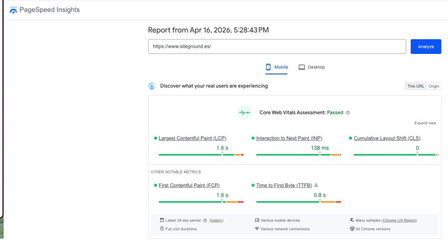Click the real users experience icon

(x=152, y=86)
